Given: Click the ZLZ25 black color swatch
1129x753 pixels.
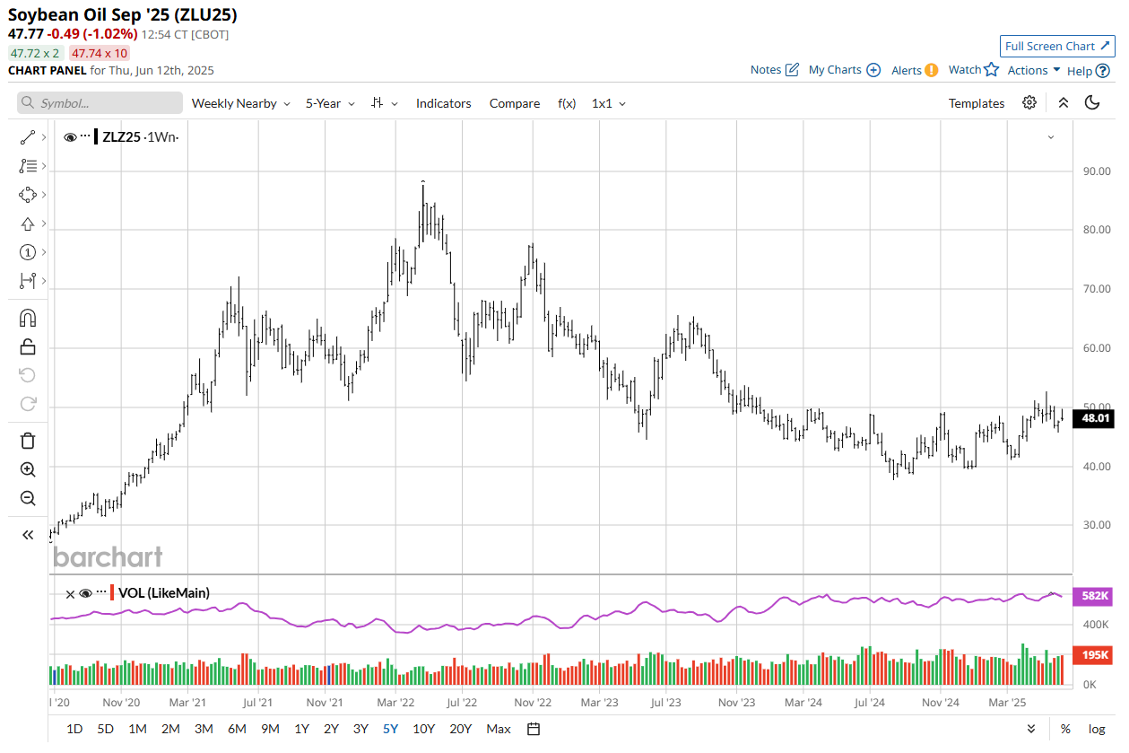Looking at the screenshot, I should click(96, 136).
